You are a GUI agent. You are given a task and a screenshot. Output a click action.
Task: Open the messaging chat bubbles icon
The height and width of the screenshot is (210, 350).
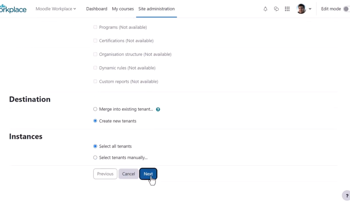point(276,9)
